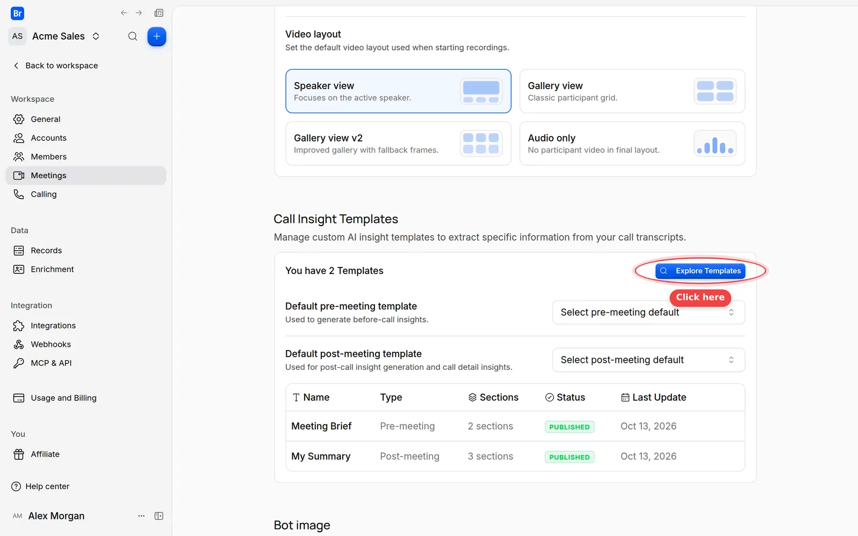
Task: Open Usage and Billing
Action: tap(86, 398)
